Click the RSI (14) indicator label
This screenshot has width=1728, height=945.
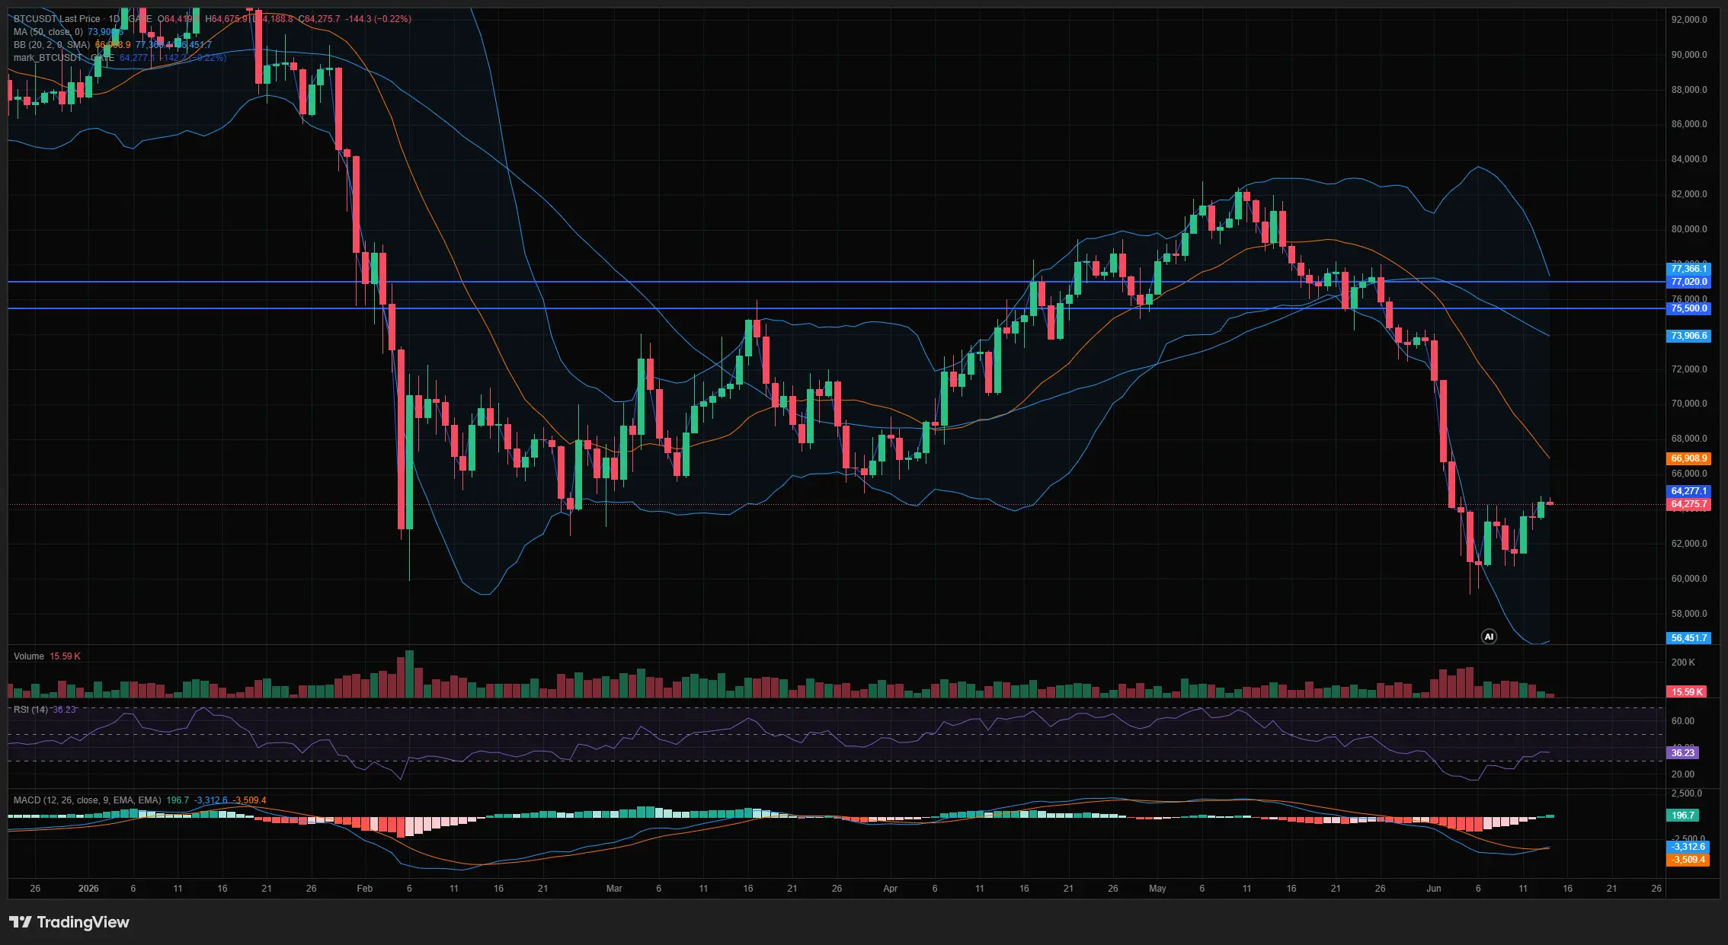(30, 710)
